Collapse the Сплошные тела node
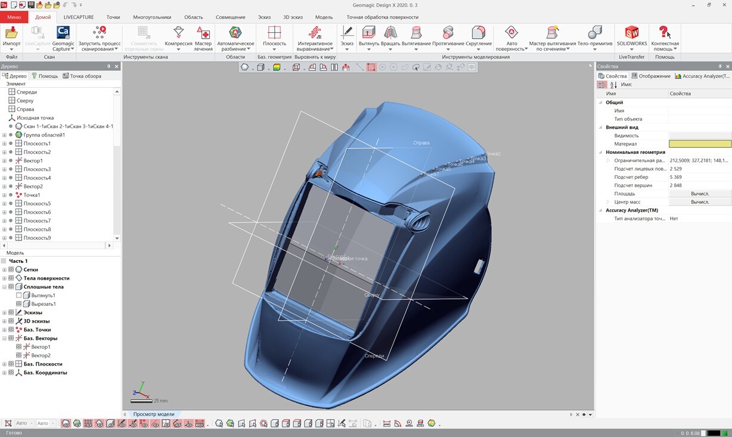Viewport: 732px width, 437px height. 4,287
